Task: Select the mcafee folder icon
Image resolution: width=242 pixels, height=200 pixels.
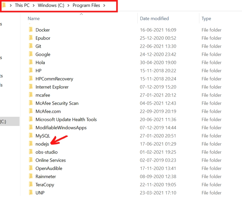Action: (31, 95)
